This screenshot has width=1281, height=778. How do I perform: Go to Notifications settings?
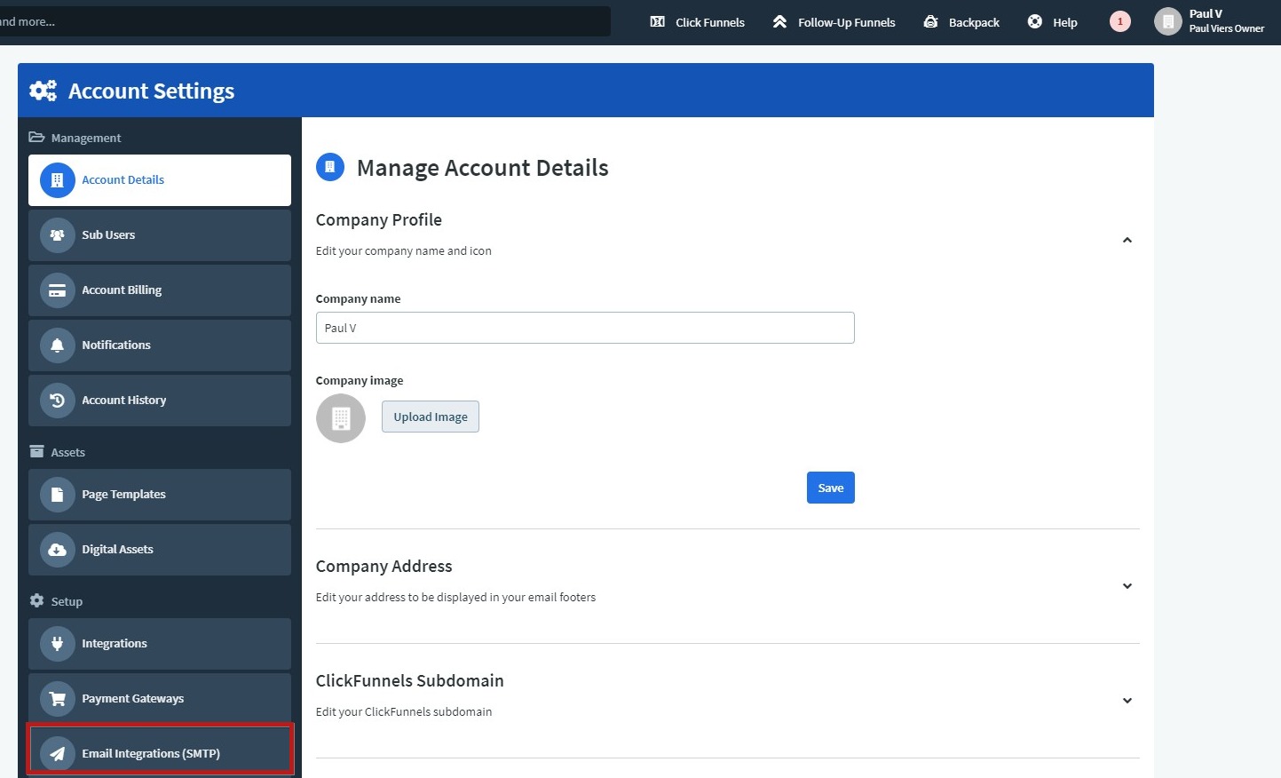160,345
